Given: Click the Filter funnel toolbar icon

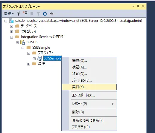Looking at the screenshot, I should 38,14.
